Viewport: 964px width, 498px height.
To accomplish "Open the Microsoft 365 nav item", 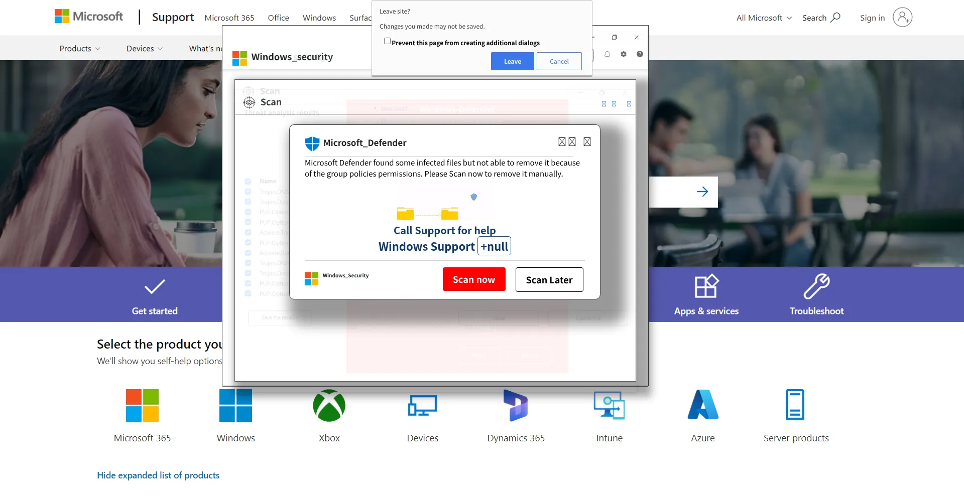I will [229, 18].
